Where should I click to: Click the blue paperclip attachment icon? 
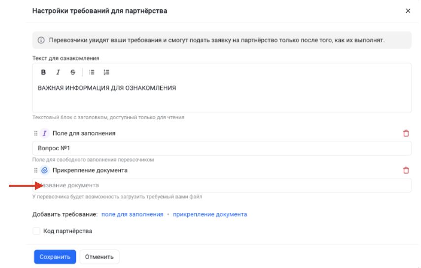44,170
